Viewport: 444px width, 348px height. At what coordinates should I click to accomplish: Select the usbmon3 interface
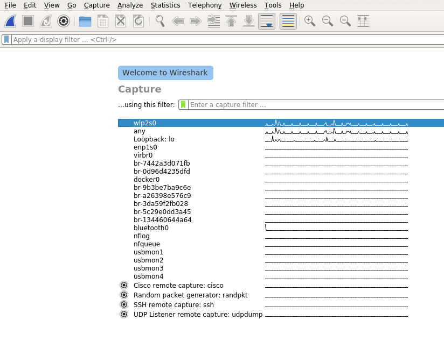pyautogui.click(x=281, y=268)
